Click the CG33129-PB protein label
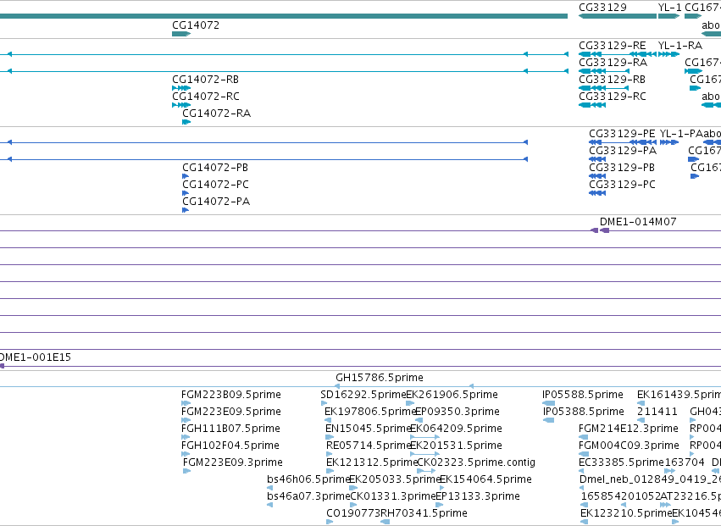The width and height of the screenshot is (721, 526). (x=622, y=168)
